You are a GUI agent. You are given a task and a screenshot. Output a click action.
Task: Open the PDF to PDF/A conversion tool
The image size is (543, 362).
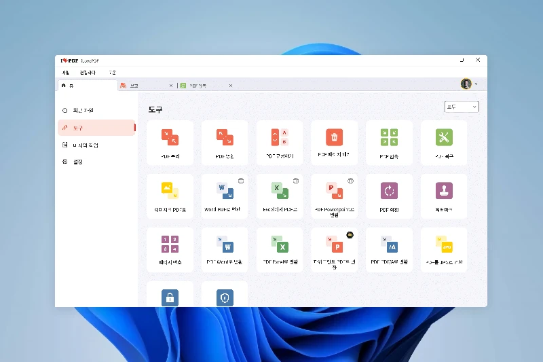(389, 250)
